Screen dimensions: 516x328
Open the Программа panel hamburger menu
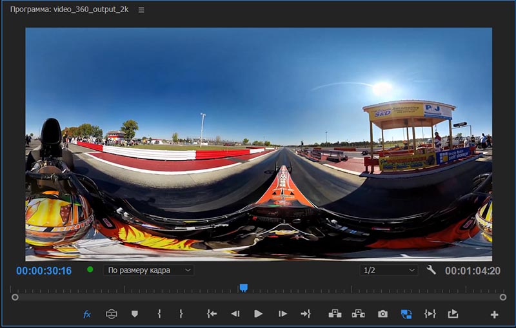(141, 10)
